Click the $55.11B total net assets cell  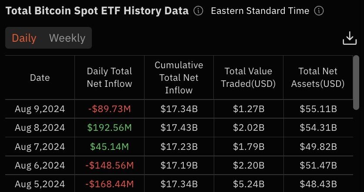[x=318, y=109]
